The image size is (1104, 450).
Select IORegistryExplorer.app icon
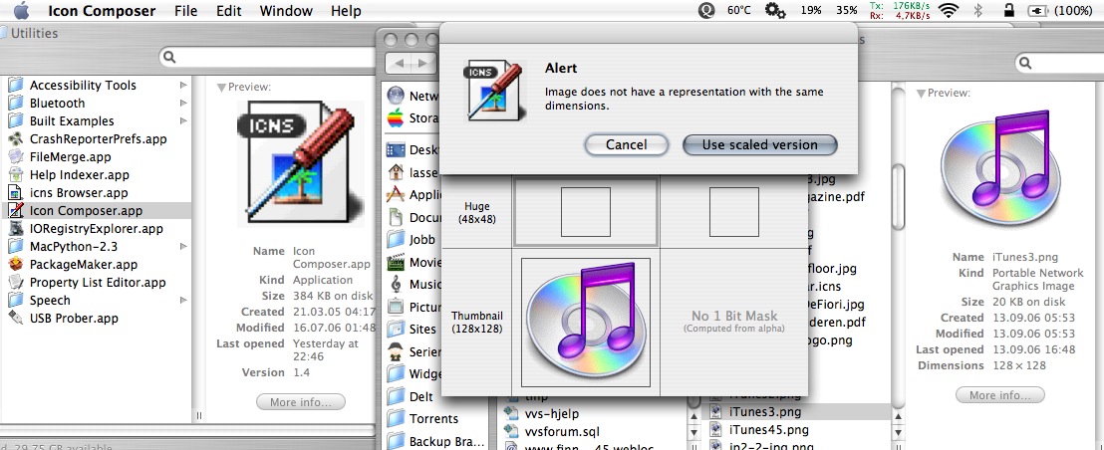(x=16, y=229)
